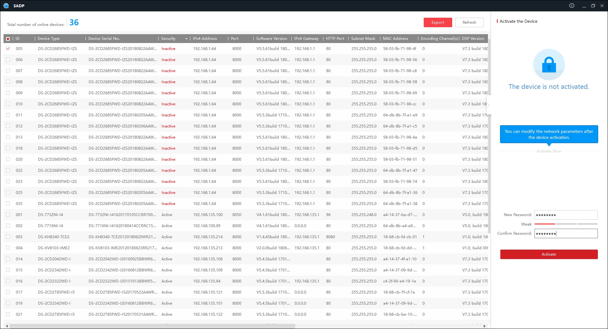Click the blue padlock activation icon
This screenshot has width=608, height=329.
coord(549,65)
